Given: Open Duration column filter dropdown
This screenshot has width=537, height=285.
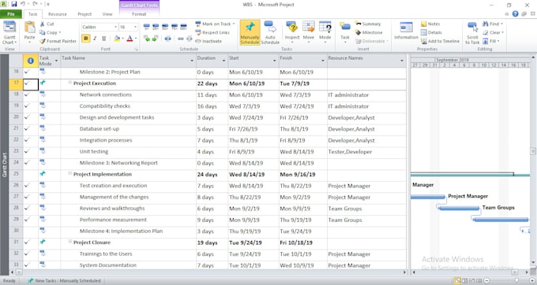Looking at the screenshot, I should (x=223, y=61).
